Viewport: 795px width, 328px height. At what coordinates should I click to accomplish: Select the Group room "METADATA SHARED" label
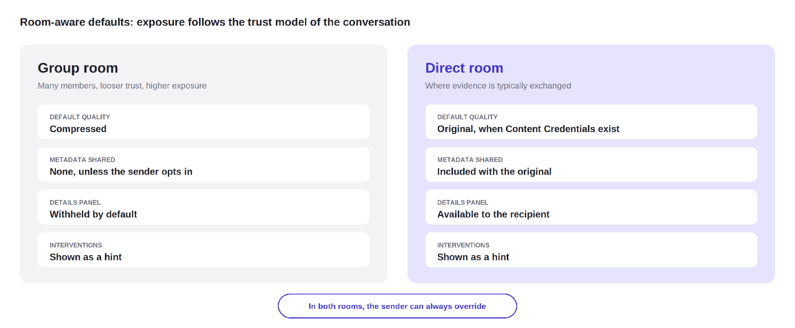click(x=82, y=160)
